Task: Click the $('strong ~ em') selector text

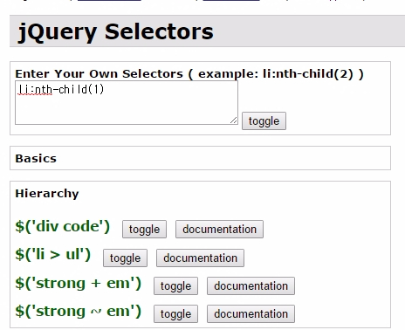Action: pyautogui.click(x=79, y=311)
